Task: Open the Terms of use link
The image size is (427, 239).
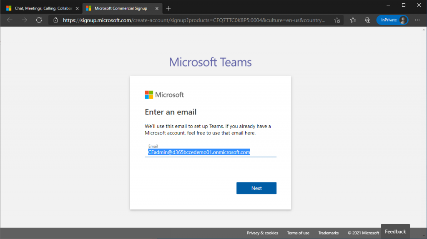Action: (298, 233)
